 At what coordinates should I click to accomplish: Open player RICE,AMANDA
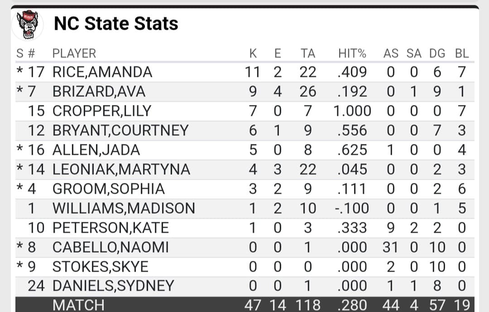(102, 72)
